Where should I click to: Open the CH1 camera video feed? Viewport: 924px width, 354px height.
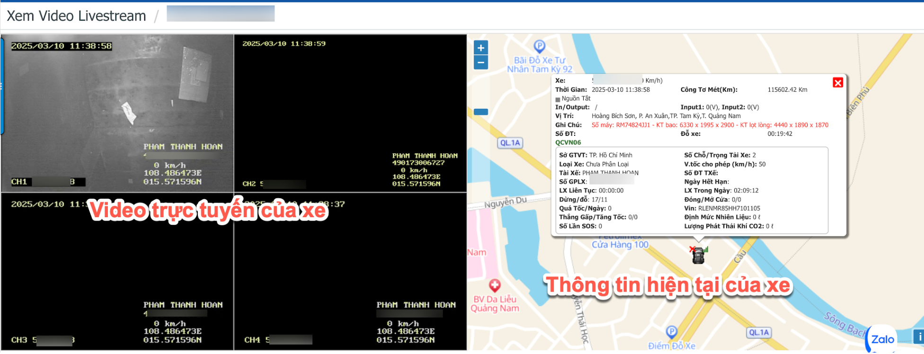click(117, 113)
